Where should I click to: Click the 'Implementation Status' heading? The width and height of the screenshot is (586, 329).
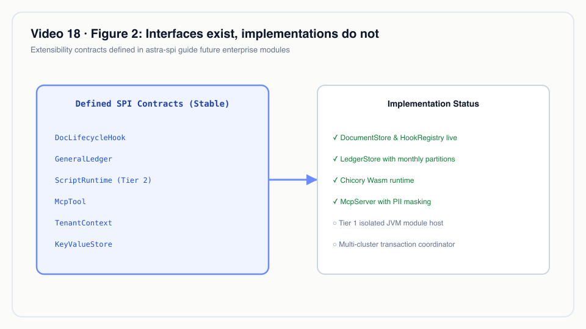(433, 104)
